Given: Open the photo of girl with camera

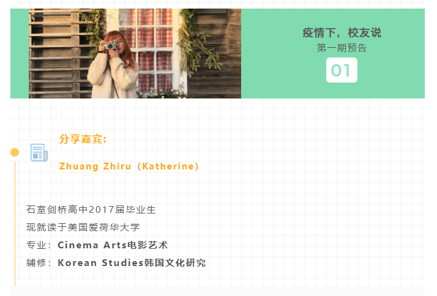Looking at the screenshot, I should click(x=135, y=53).
